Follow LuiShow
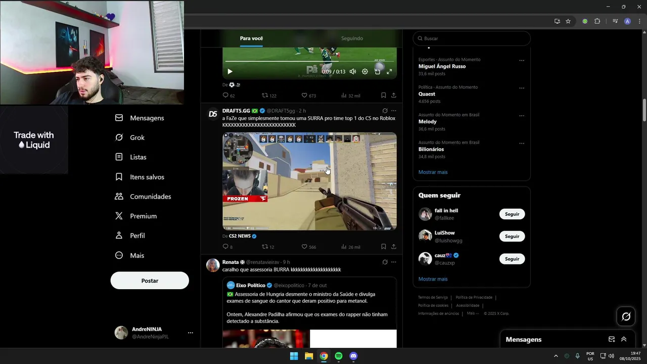The image size is (647, 364). click(512, 236)
